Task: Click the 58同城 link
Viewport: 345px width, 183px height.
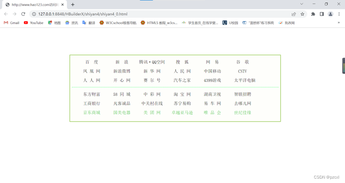Action: [x=122, y=94]
